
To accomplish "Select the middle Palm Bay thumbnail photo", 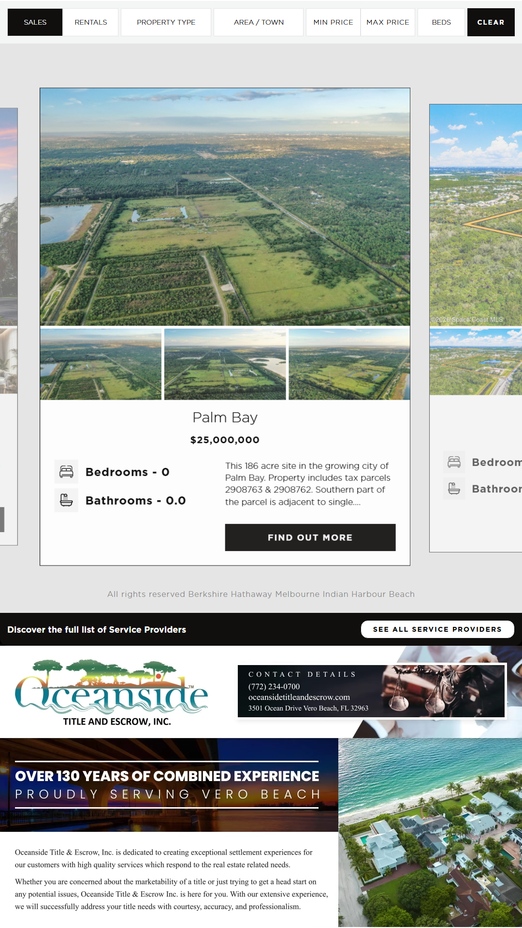I will tap(225, 364).
